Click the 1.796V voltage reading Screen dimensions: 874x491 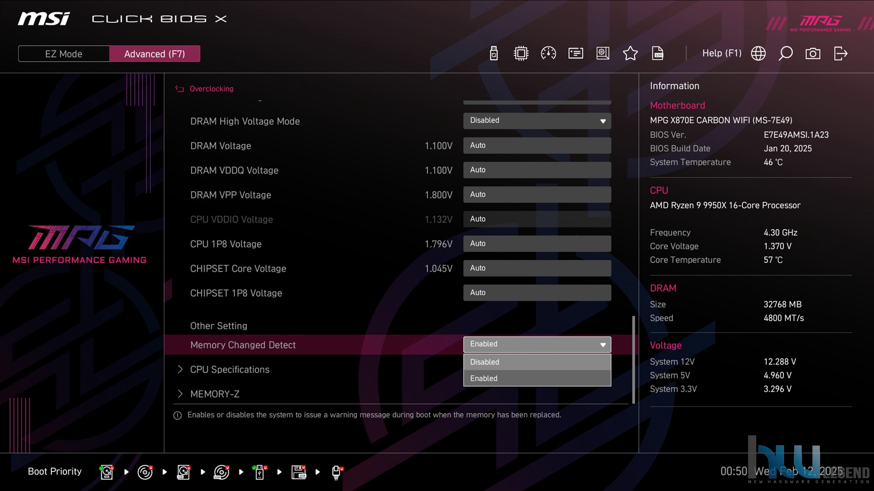438,244
